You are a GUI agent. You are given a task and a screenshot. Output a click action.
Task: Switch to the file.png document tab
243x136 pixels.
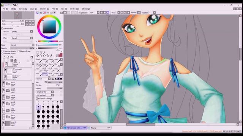coord(100,128)
